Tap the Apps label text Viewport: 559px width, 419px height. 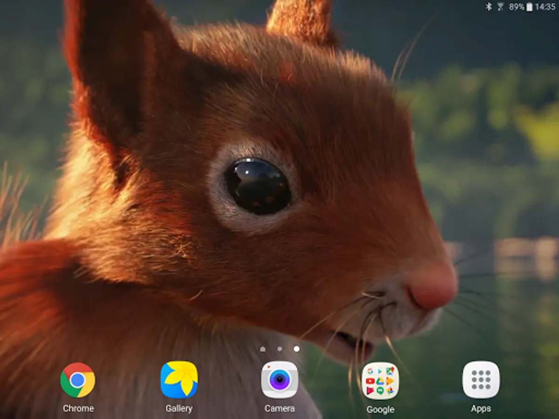coord(481,408)
